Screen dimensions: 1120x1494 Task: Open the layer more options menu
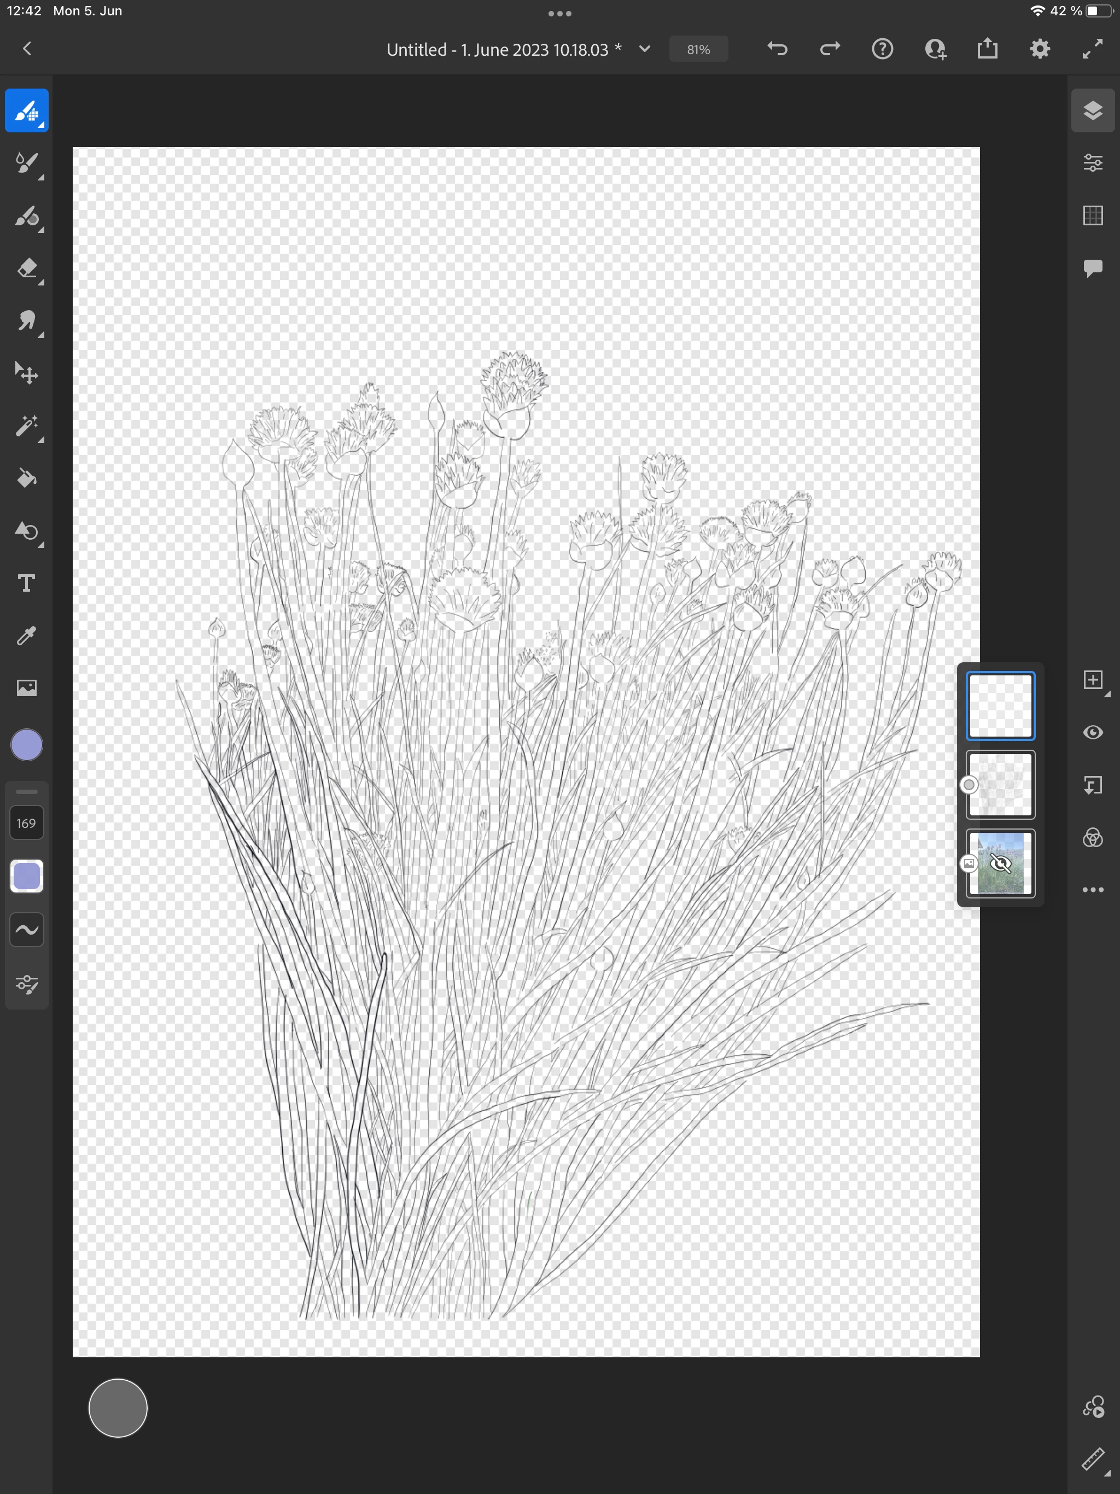pyautogui.click(x=1092, y=890)
